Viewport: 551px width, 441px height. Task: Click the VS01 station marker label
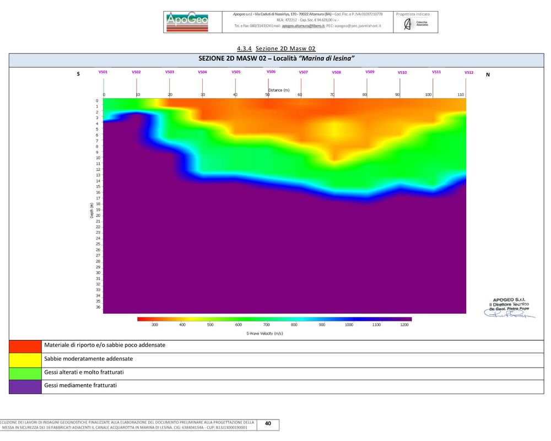pyautogui.click(x=103, y=72)
